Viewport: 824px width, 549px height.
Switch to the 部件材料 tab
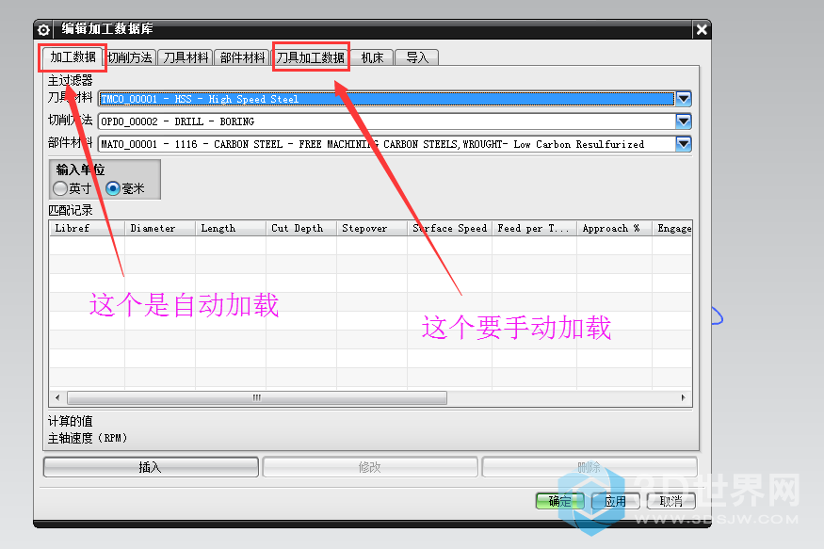point(242,57)
